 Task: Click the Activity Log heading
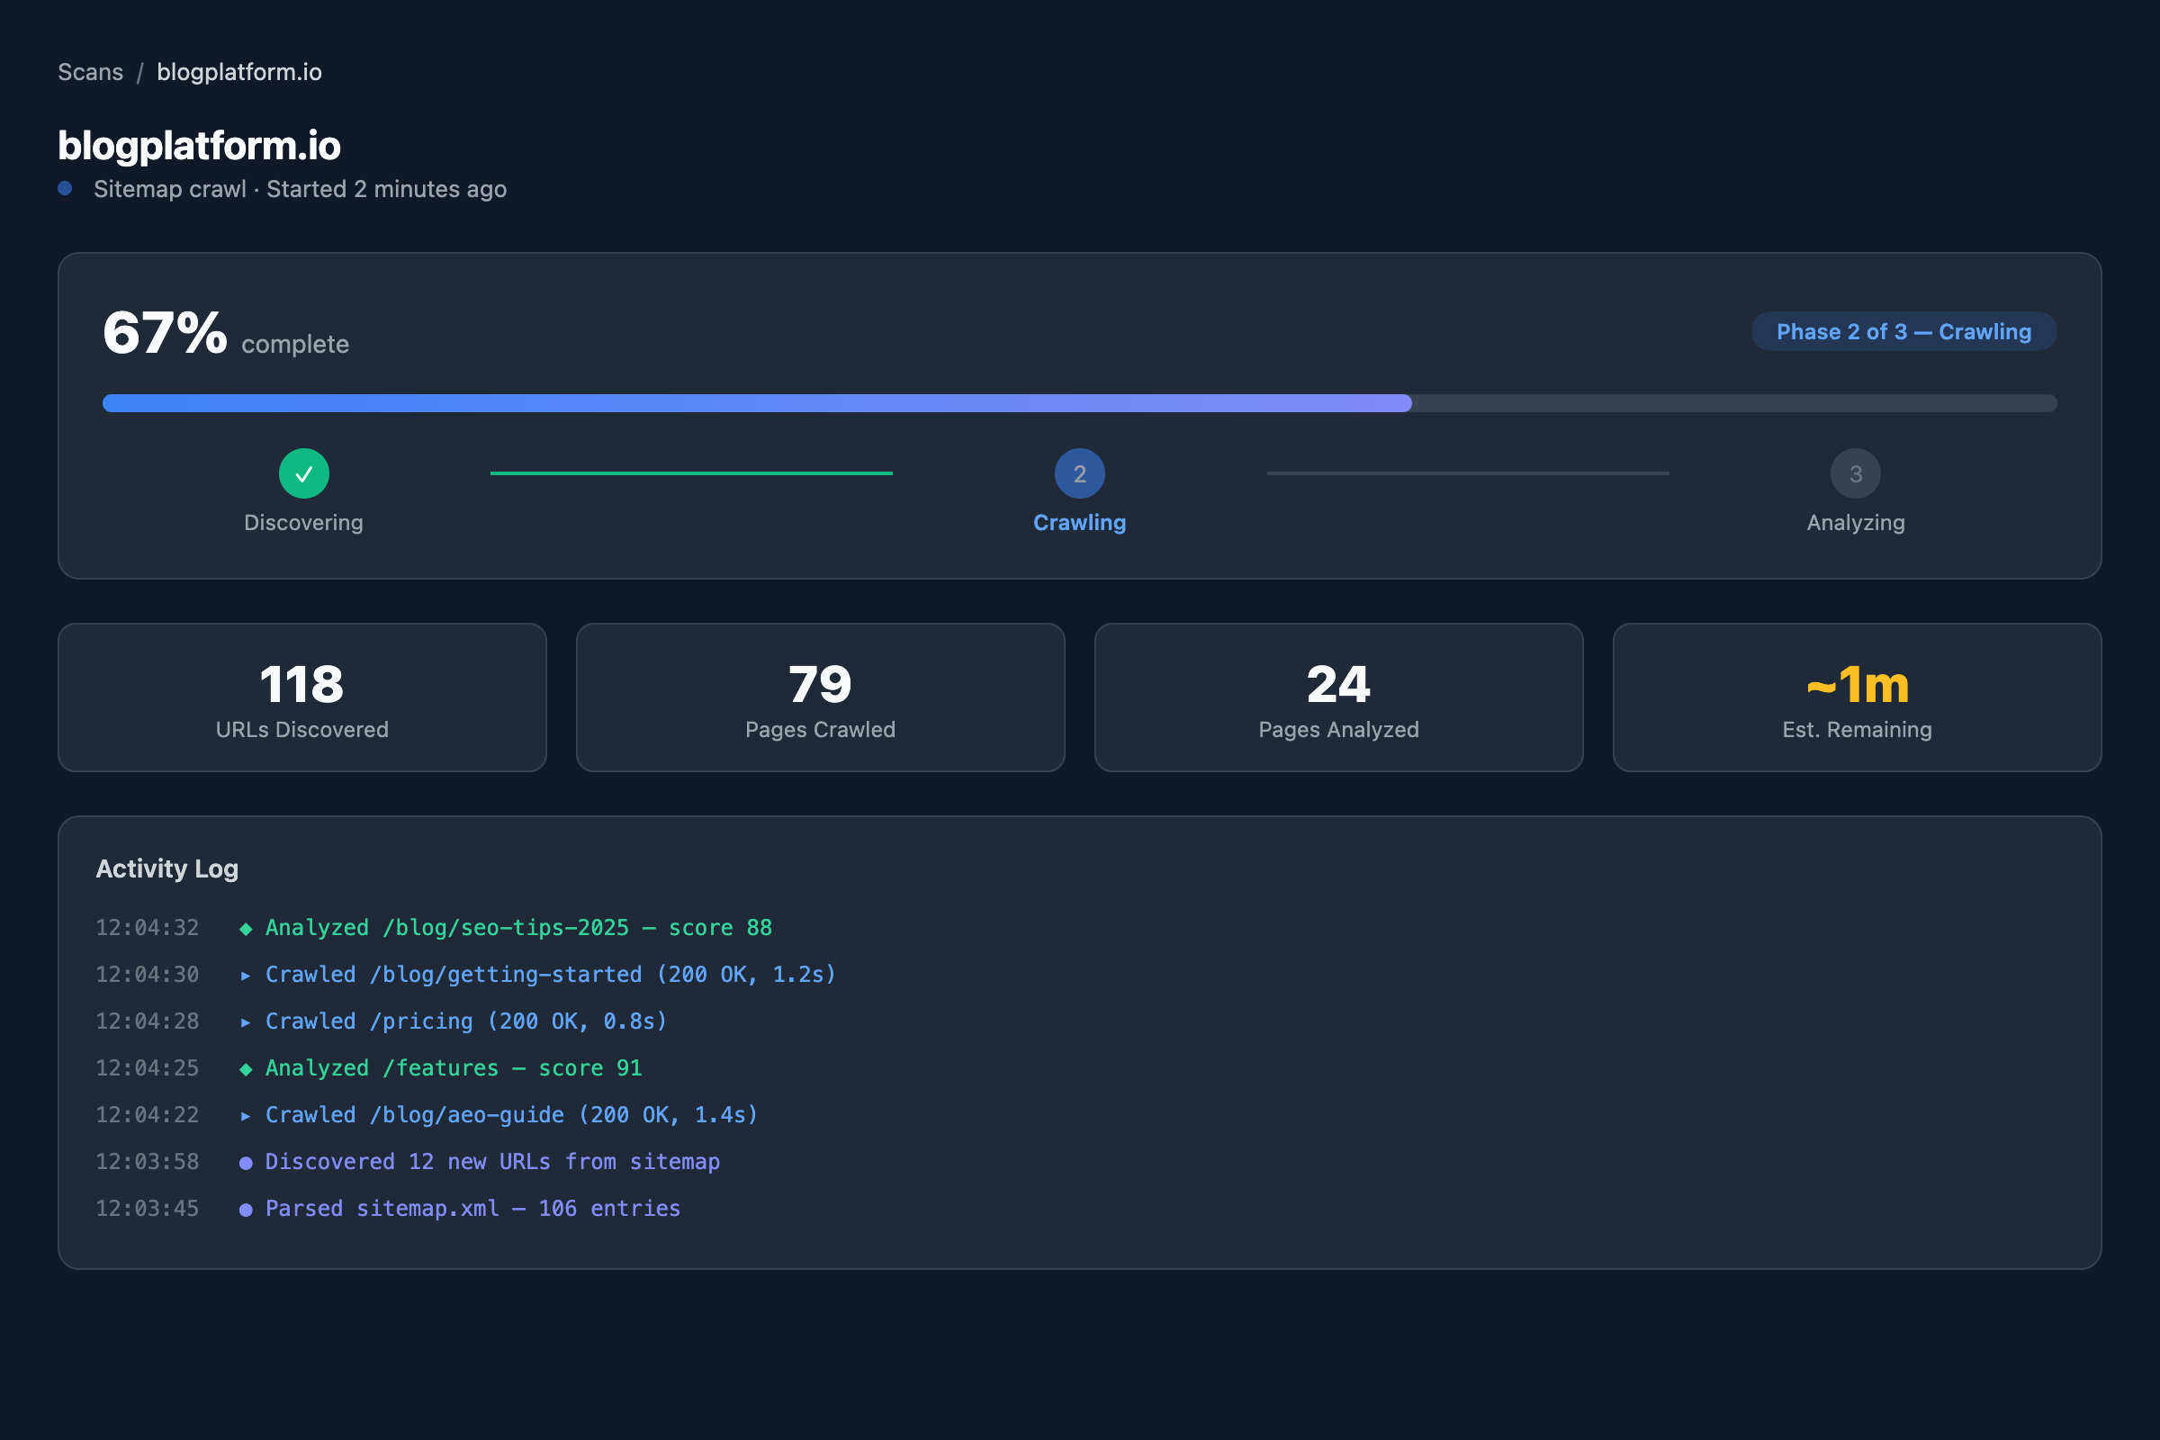pos(167,868)
